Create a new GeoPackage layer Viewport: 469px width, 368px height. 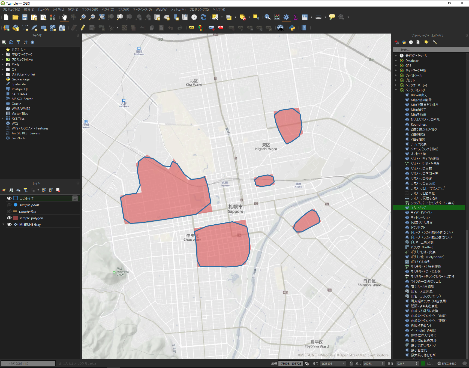point(16,28)
